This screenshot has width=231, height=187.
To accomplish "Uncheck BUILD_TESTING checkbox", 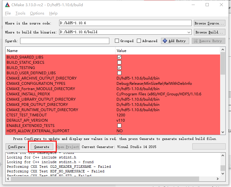I will pyautogui.click(x=119, y=68).
